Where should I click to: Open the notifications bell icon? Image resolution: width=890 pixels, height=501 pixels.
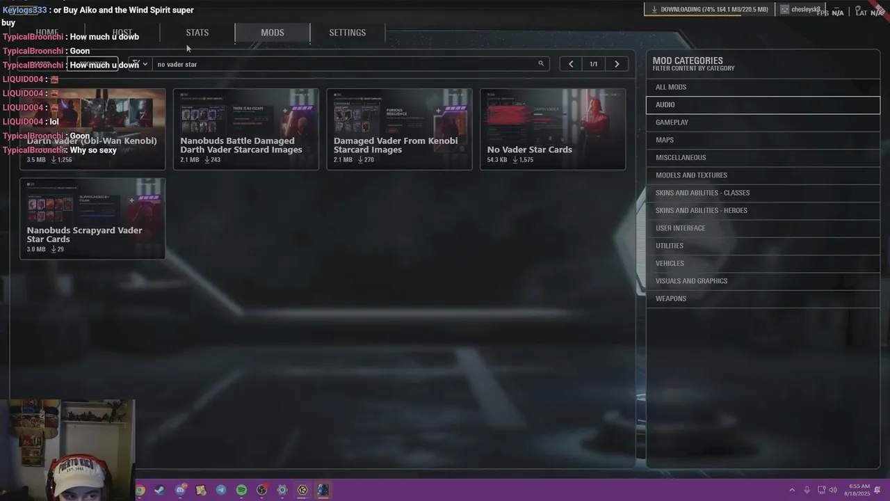877,490
